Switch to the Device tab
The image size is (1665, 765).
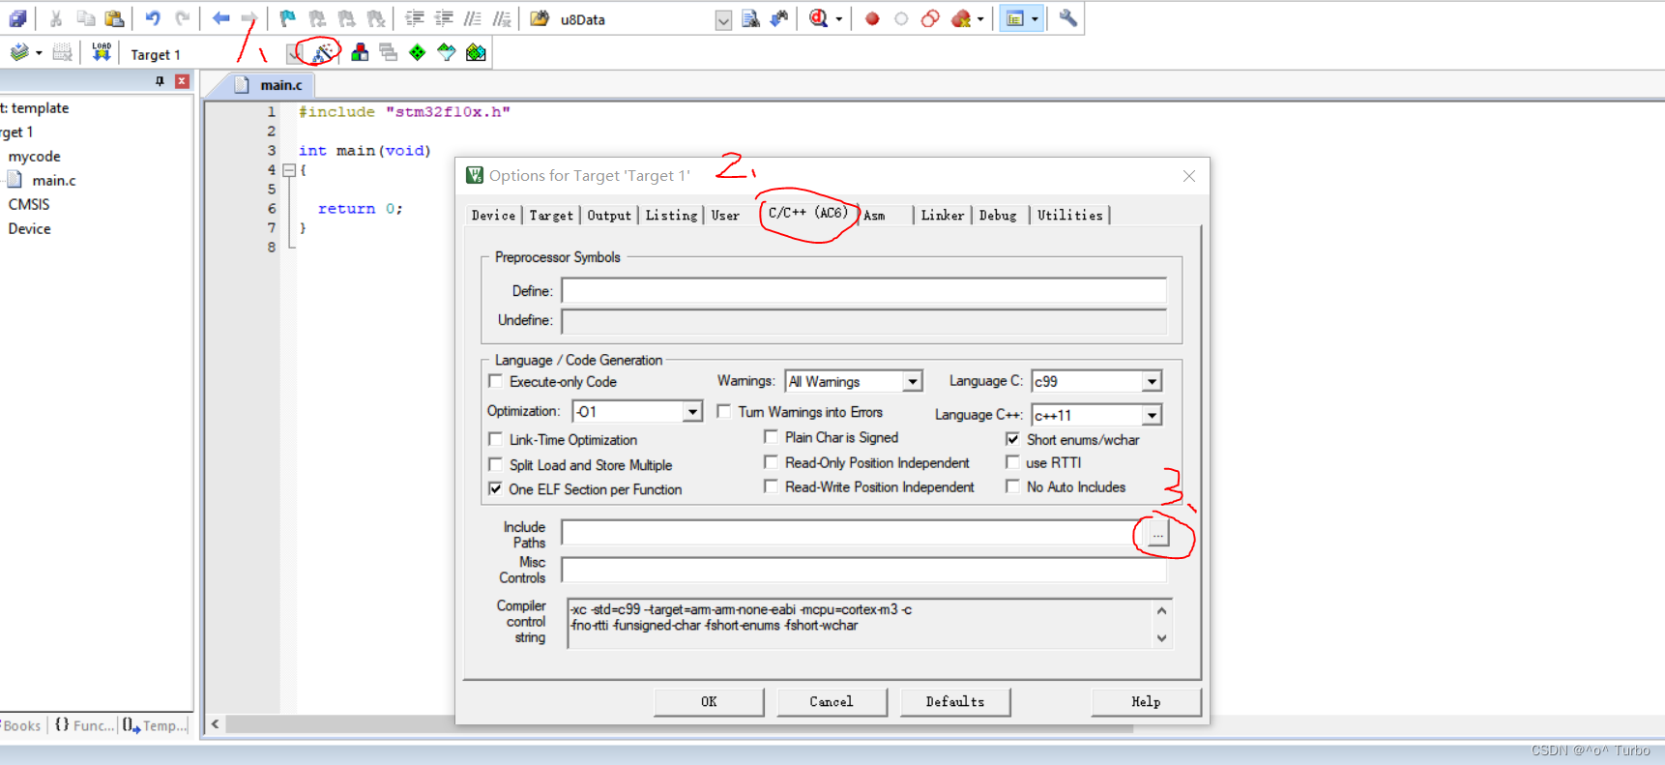click(493, 215)
